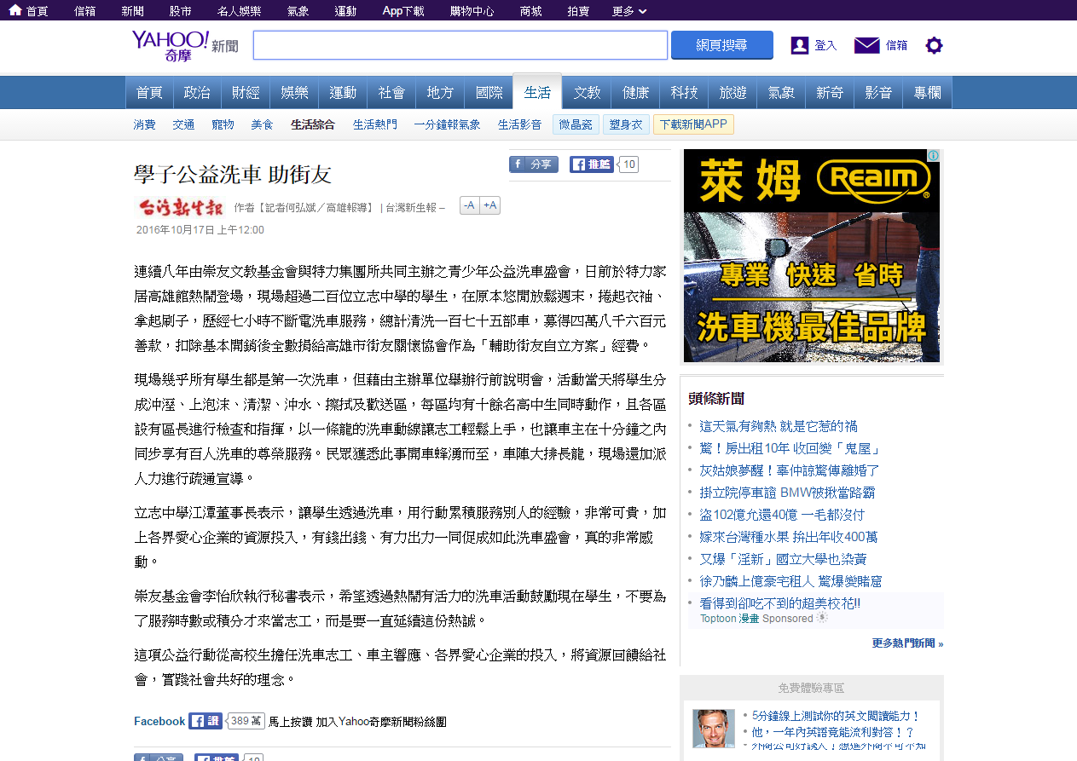
Task: Open headline 灰姑娘夢醒！辜仲諒驚傳離婚了
Action: pyautogui.click(x=789, y=470)
